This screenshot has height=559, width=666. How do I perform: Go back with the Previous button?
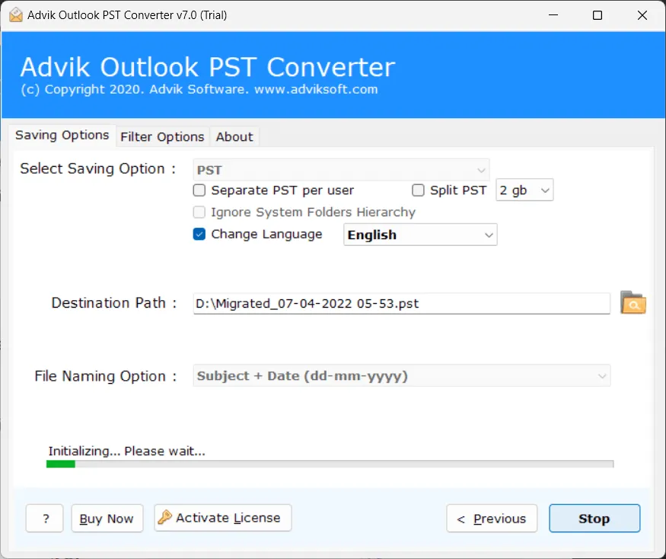pos(492,518)
